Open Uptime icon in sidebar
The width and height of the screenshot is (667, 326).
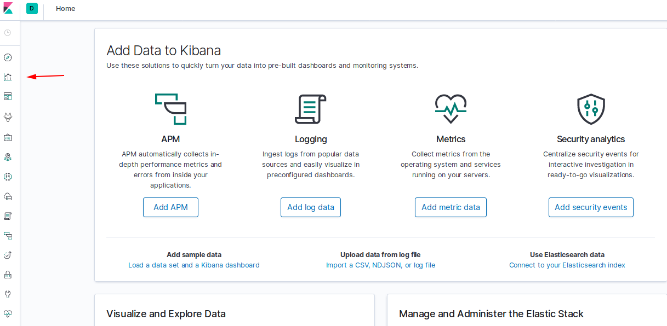click(8, 255)
